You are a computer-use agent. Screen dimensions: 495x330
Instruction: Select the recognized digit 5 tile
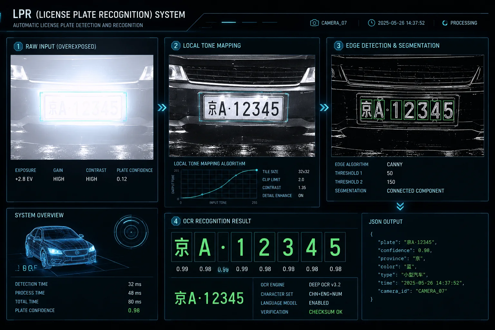[x=335, y=247]
